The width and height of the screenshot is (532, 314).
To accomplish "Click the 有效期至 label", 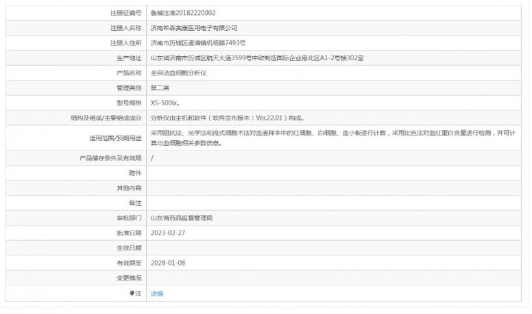I will (x=129, y=263).
